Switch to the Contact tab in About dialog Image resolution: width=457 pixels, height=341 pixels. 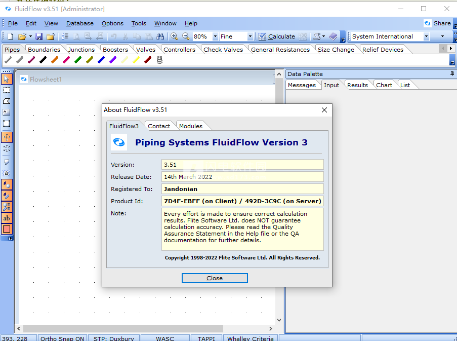pyautogui.click(x=159, y=126)
